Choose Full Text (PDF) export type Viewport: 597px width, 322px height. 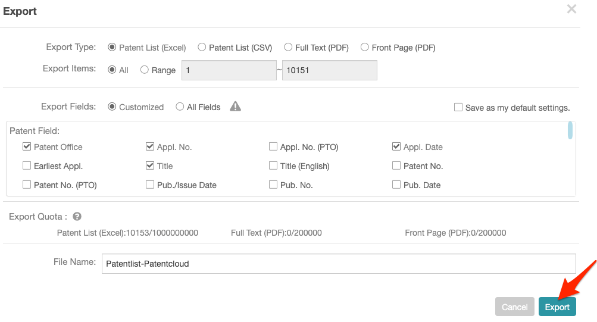pyautogui.click(x=288, y=47)
